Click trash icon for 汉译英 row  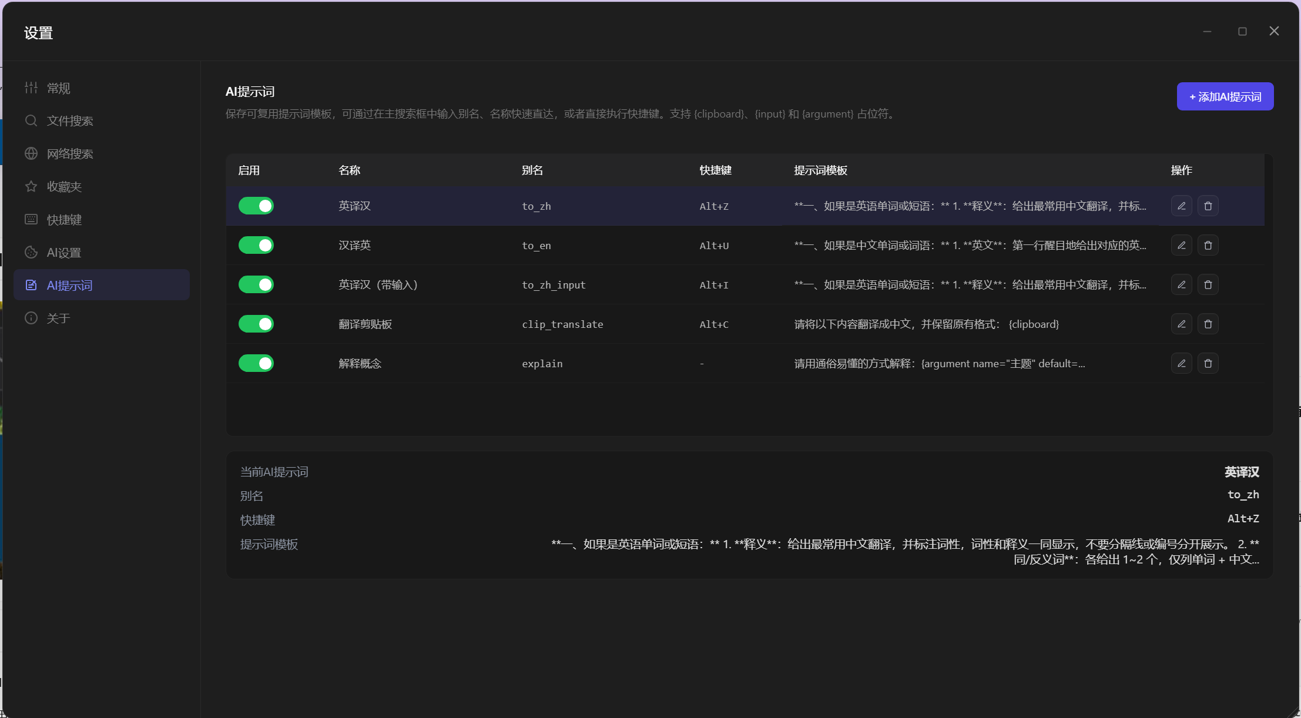[1208, 245]
